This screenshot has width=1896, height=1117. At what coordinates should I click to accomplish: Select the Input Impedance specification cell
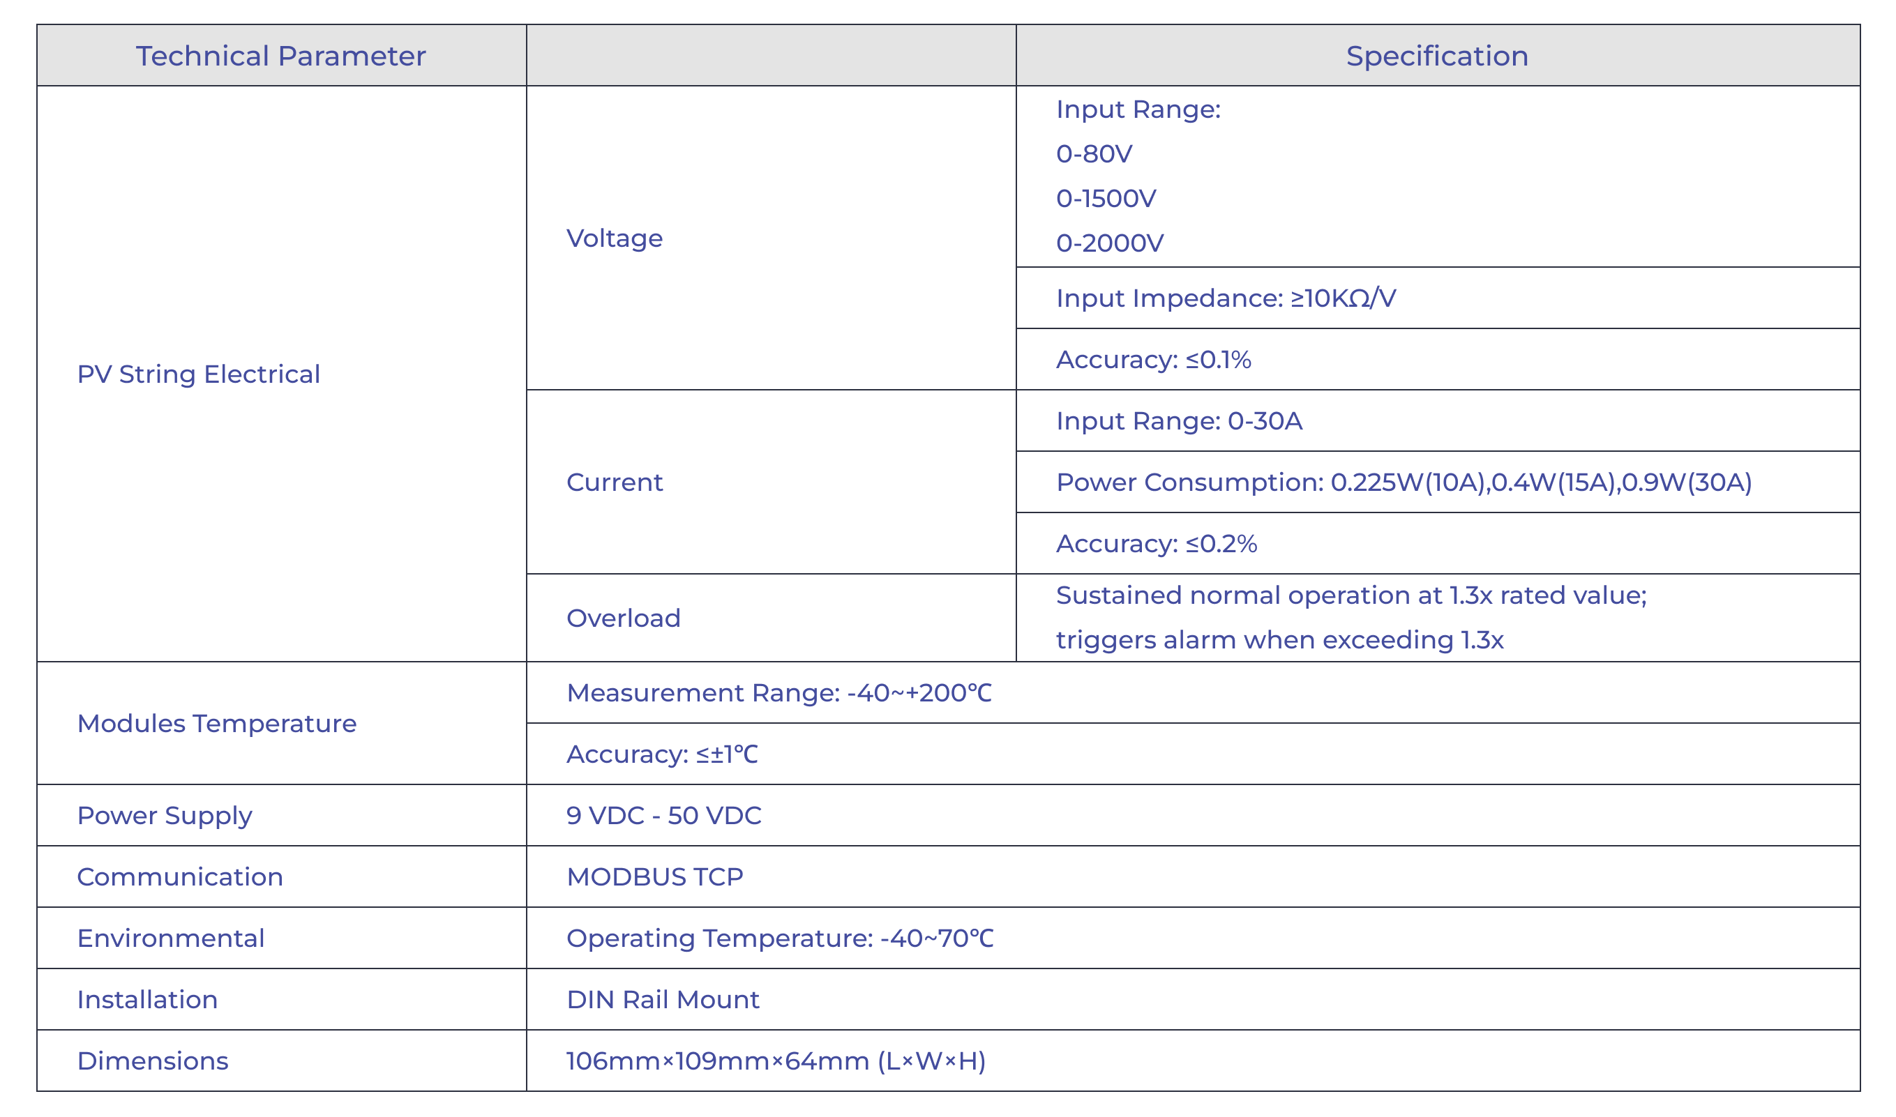pyautogui.click(x=1225, y=298)
